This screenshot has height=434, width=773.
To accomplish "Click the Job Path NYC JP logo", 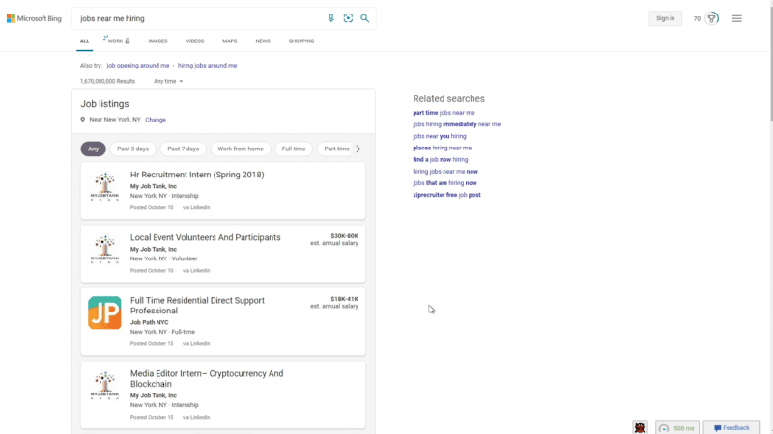I will point(104,312).
